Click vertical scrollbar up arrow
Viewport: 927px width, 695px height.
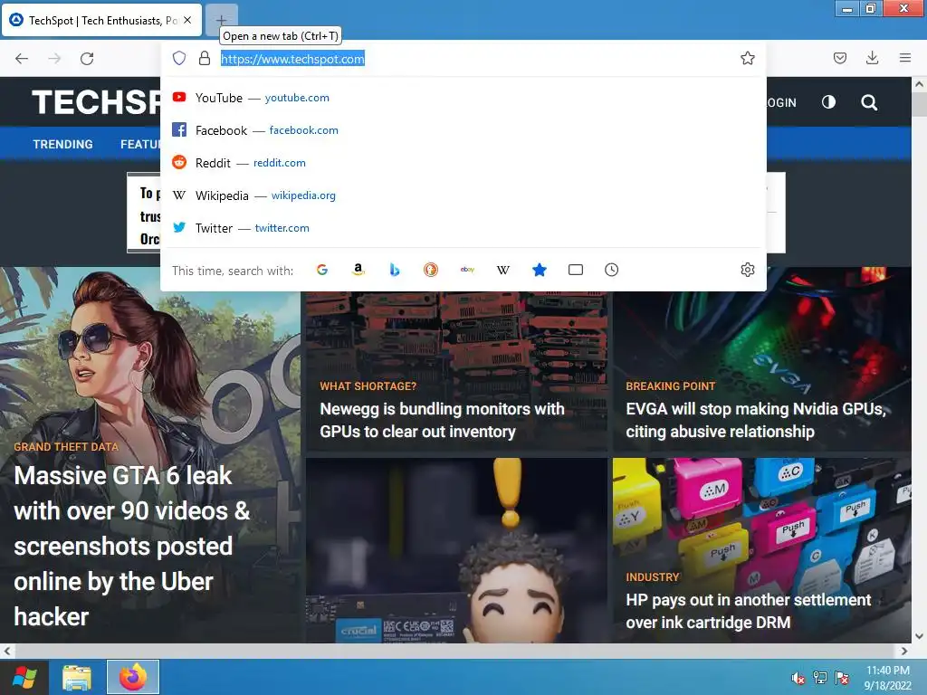tap(919, 84)
